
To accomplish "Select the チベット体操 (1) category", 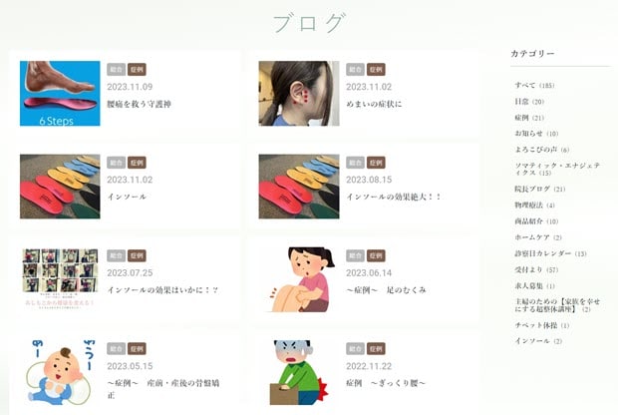I will tap(542, 325).
